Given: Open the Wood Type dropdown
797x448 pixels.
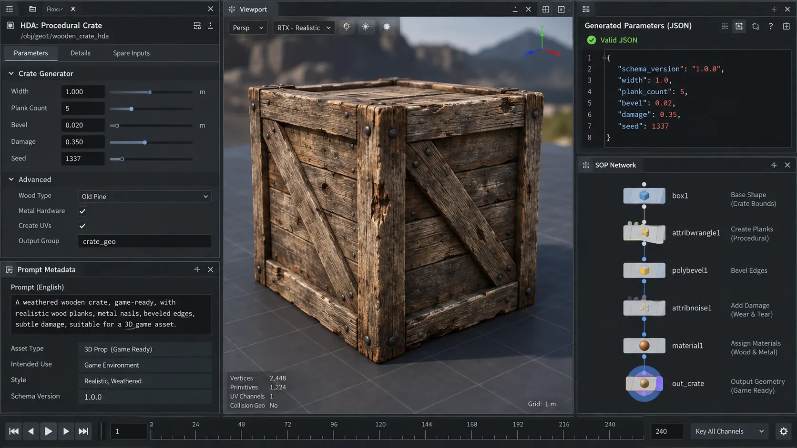Looking at the screenshot, I should 144,196.
